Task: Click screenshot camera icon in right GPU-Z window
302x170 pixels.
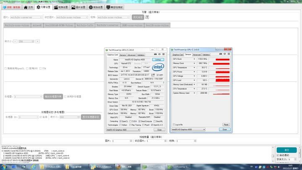Action: click(221, 54)
